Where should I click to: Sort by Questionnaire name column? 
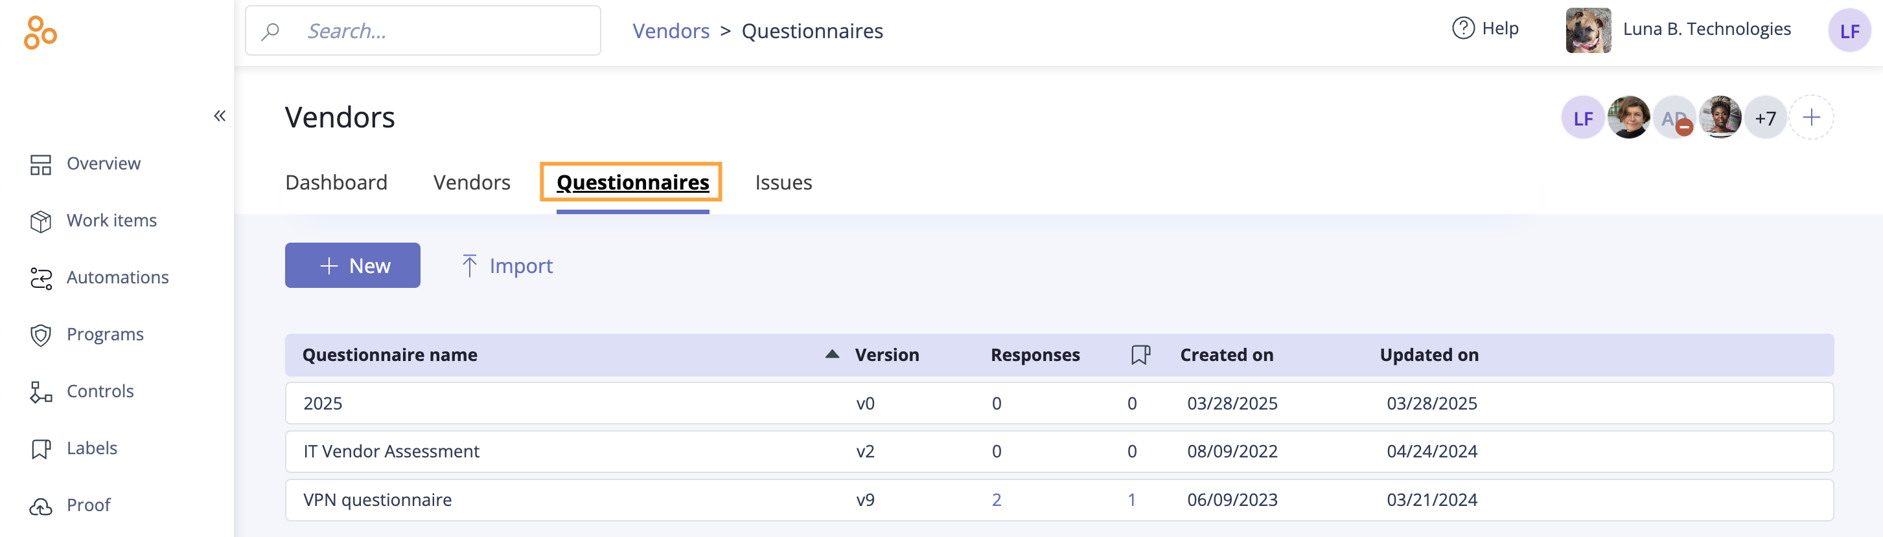[389, 355]
